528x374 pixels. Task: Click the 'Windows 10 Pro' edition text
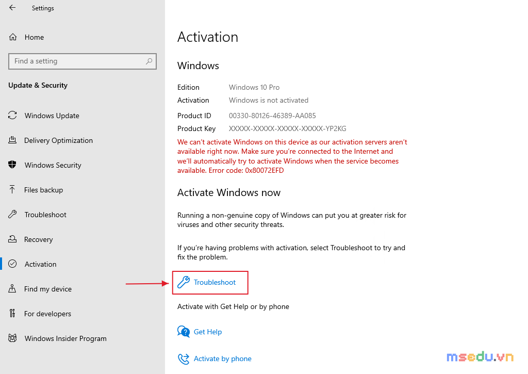pyautogui.click(x=254, y=87)
